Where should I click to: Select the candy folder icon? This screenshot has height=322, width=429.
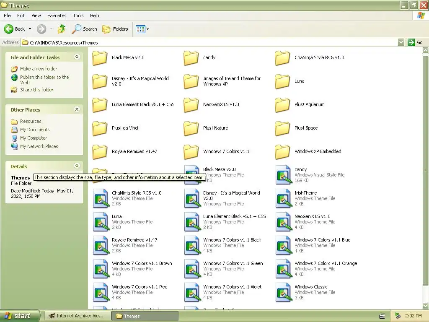(x=191, y=58)
